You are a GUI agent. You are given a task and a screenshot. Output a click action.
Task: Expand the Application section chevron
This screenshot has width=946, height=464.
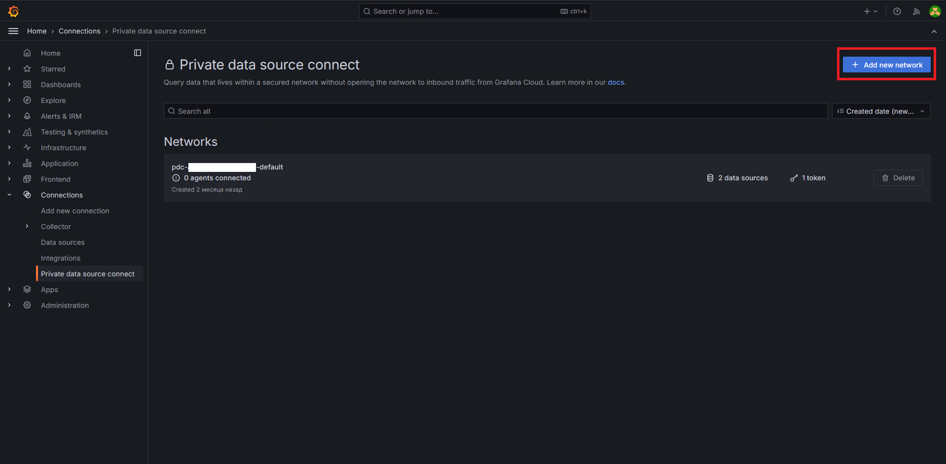click(x=9, y=163)
